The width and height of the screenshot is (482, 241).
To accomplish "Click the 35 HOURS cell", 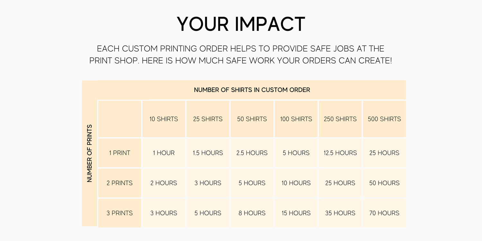I will (340, 213).
